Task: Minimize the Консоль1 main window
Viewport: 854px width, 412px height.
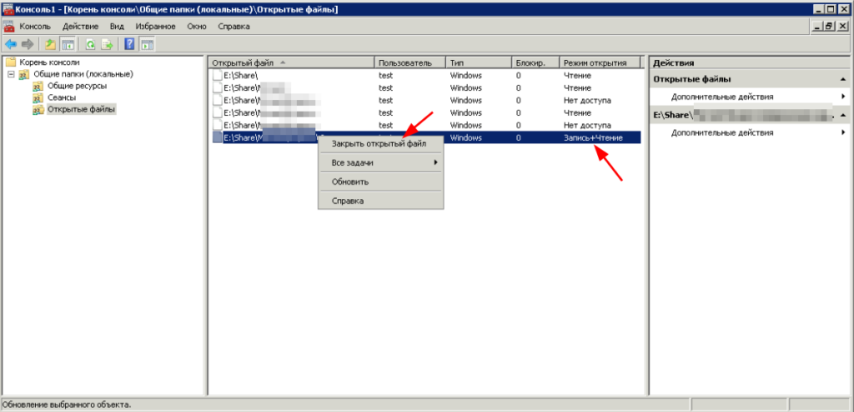Action: (x=820, y=9)
